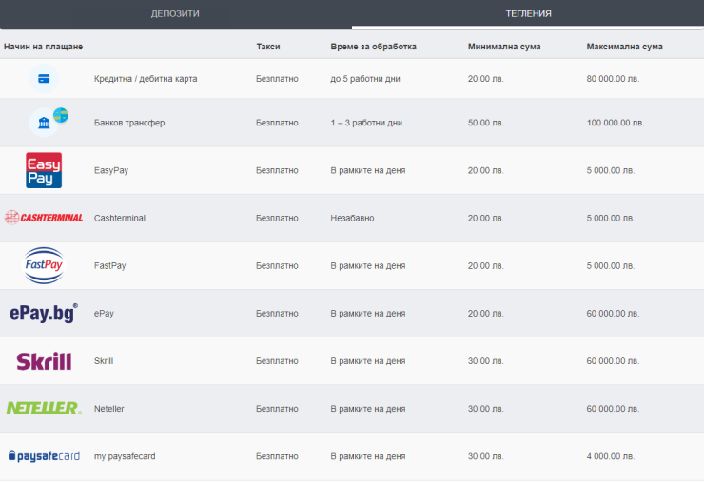The width and height of the screenshot is (704, 481).
Task: Select the 'EasyPay' method name text
Action: pyautogui.click(x=111, y=170)
